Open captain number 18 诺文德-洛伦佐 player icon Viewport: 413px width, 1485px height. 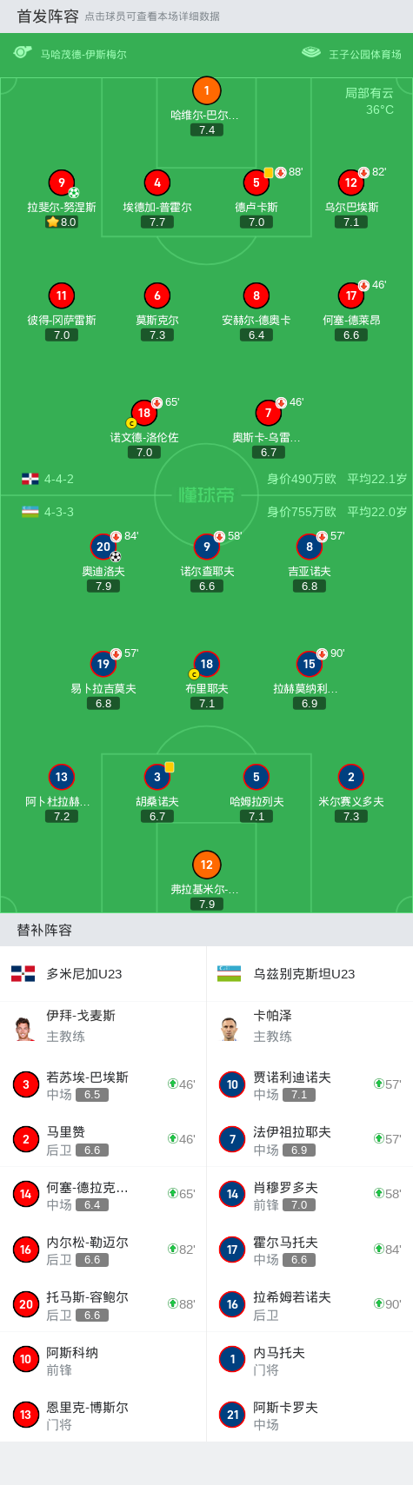click(144, 413)
